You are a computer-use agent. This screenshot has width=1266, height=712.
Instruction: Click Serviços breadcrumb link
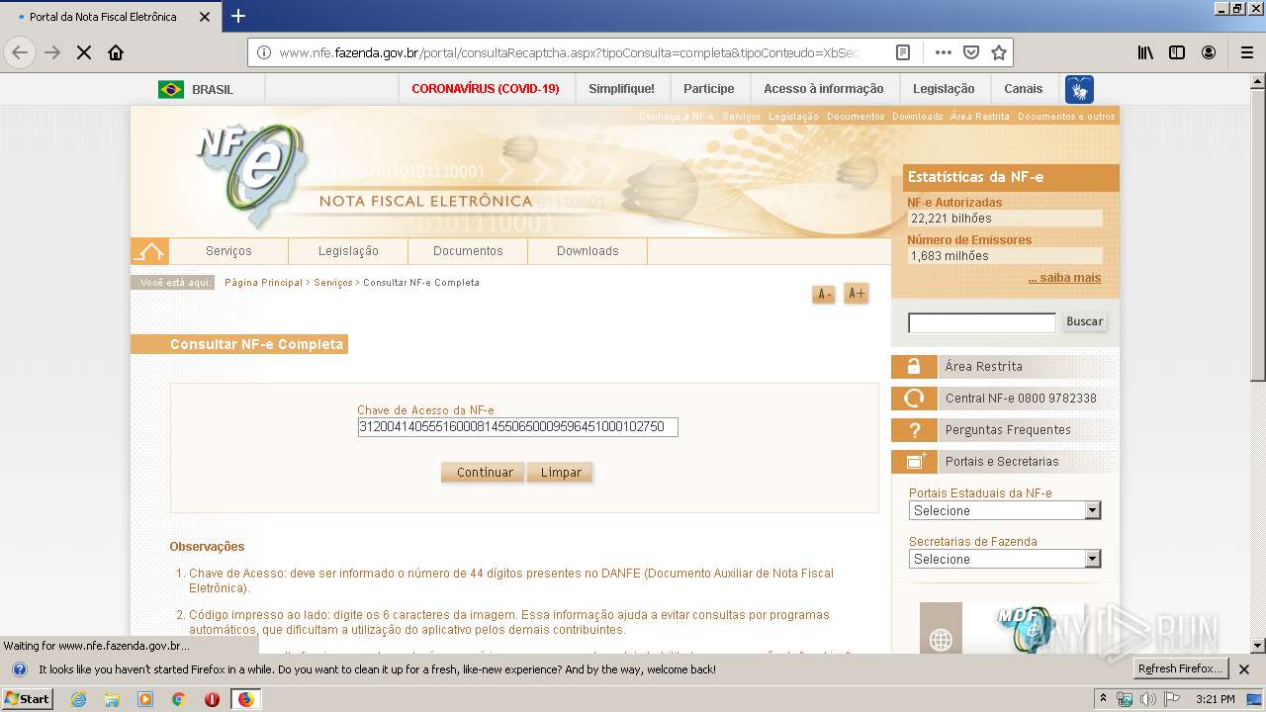333,283
